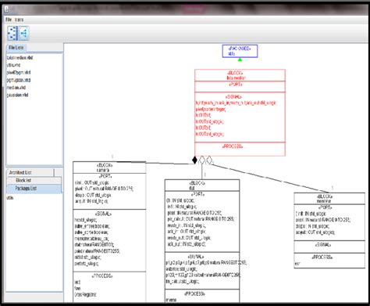Click the PORT label in dut block
This screenshot has width=370, height=306.
(198, 194)
